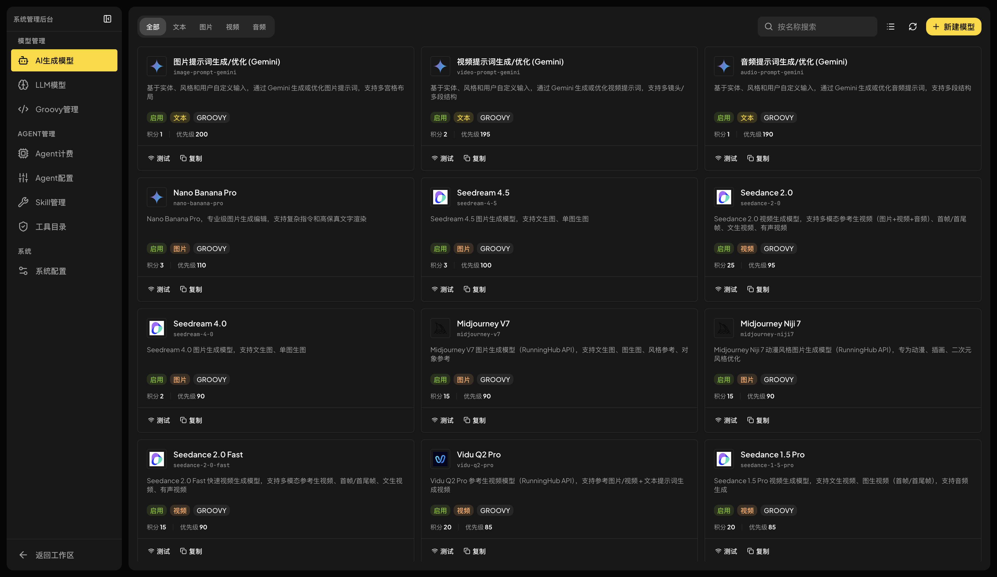Copy the Midjourney V7 model

[475, 420]
